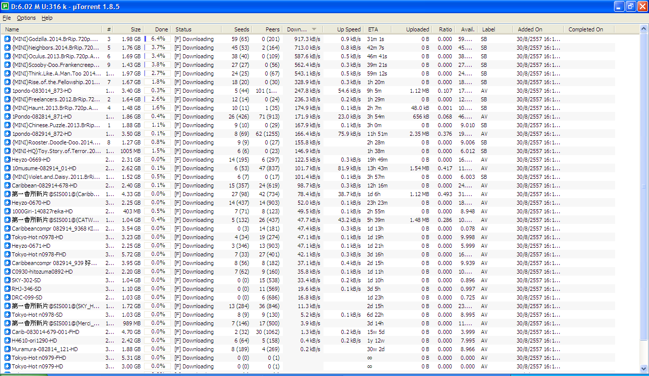Image resolution: width=649 pixels, height=376 pixels.
Task: Select the status icon of {MINI}Rise.of.the.Fellowship
Action: [x=8, y=82]
